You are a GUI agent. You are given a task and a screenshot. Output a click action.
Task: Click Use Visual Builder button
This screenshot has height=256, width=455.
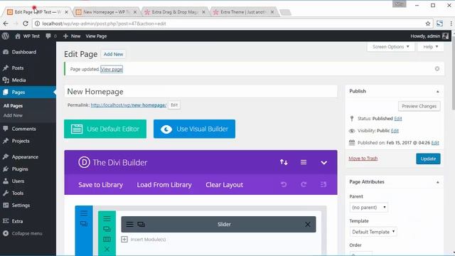[x=194, y=129]
